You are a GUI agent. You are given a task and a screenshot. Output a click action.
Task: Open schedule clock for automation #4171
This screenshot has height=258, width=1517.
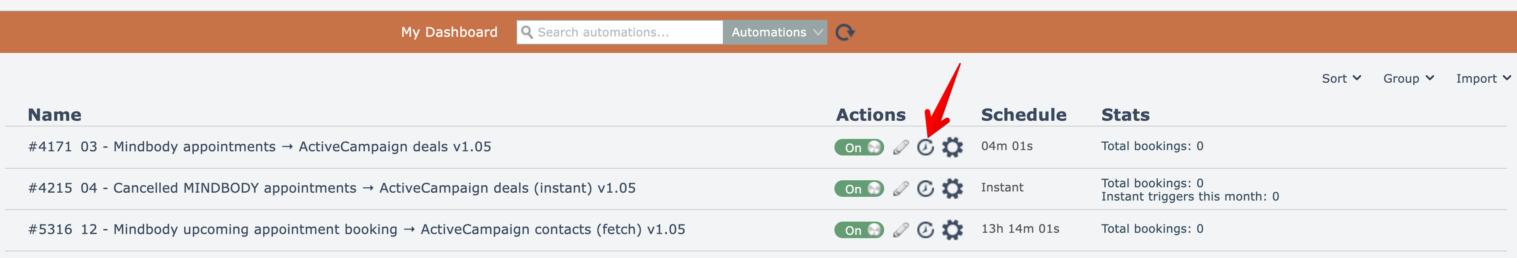coord(925,147)
